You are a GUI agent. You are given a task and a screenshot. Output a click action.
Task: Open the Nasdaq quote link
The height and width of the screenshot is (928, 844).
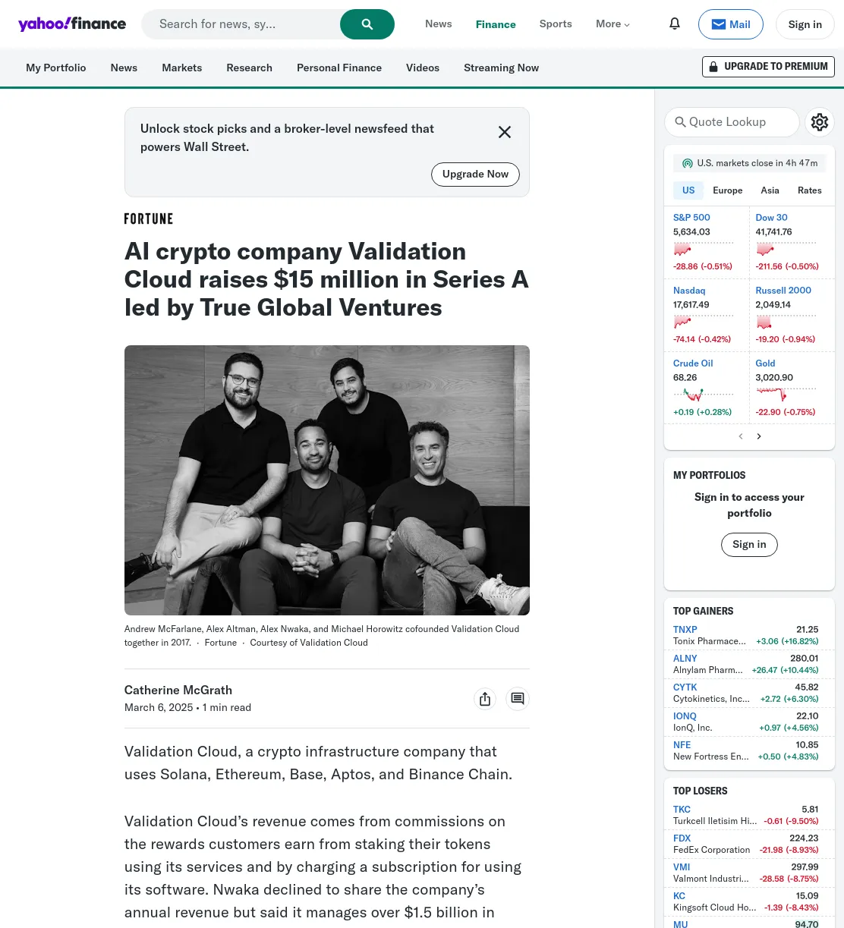point(689,291)
